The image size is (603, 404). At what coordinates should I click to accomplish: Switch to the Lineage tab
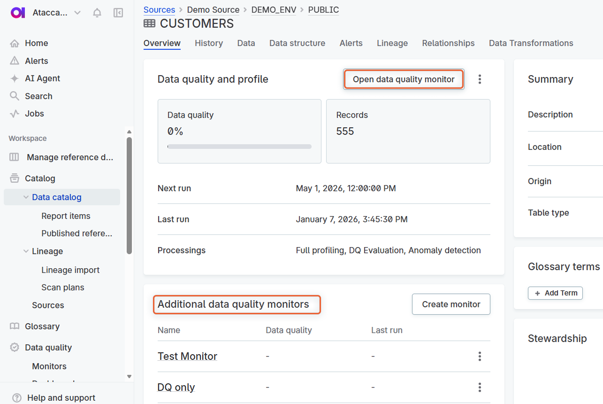[x=392, y=43]
